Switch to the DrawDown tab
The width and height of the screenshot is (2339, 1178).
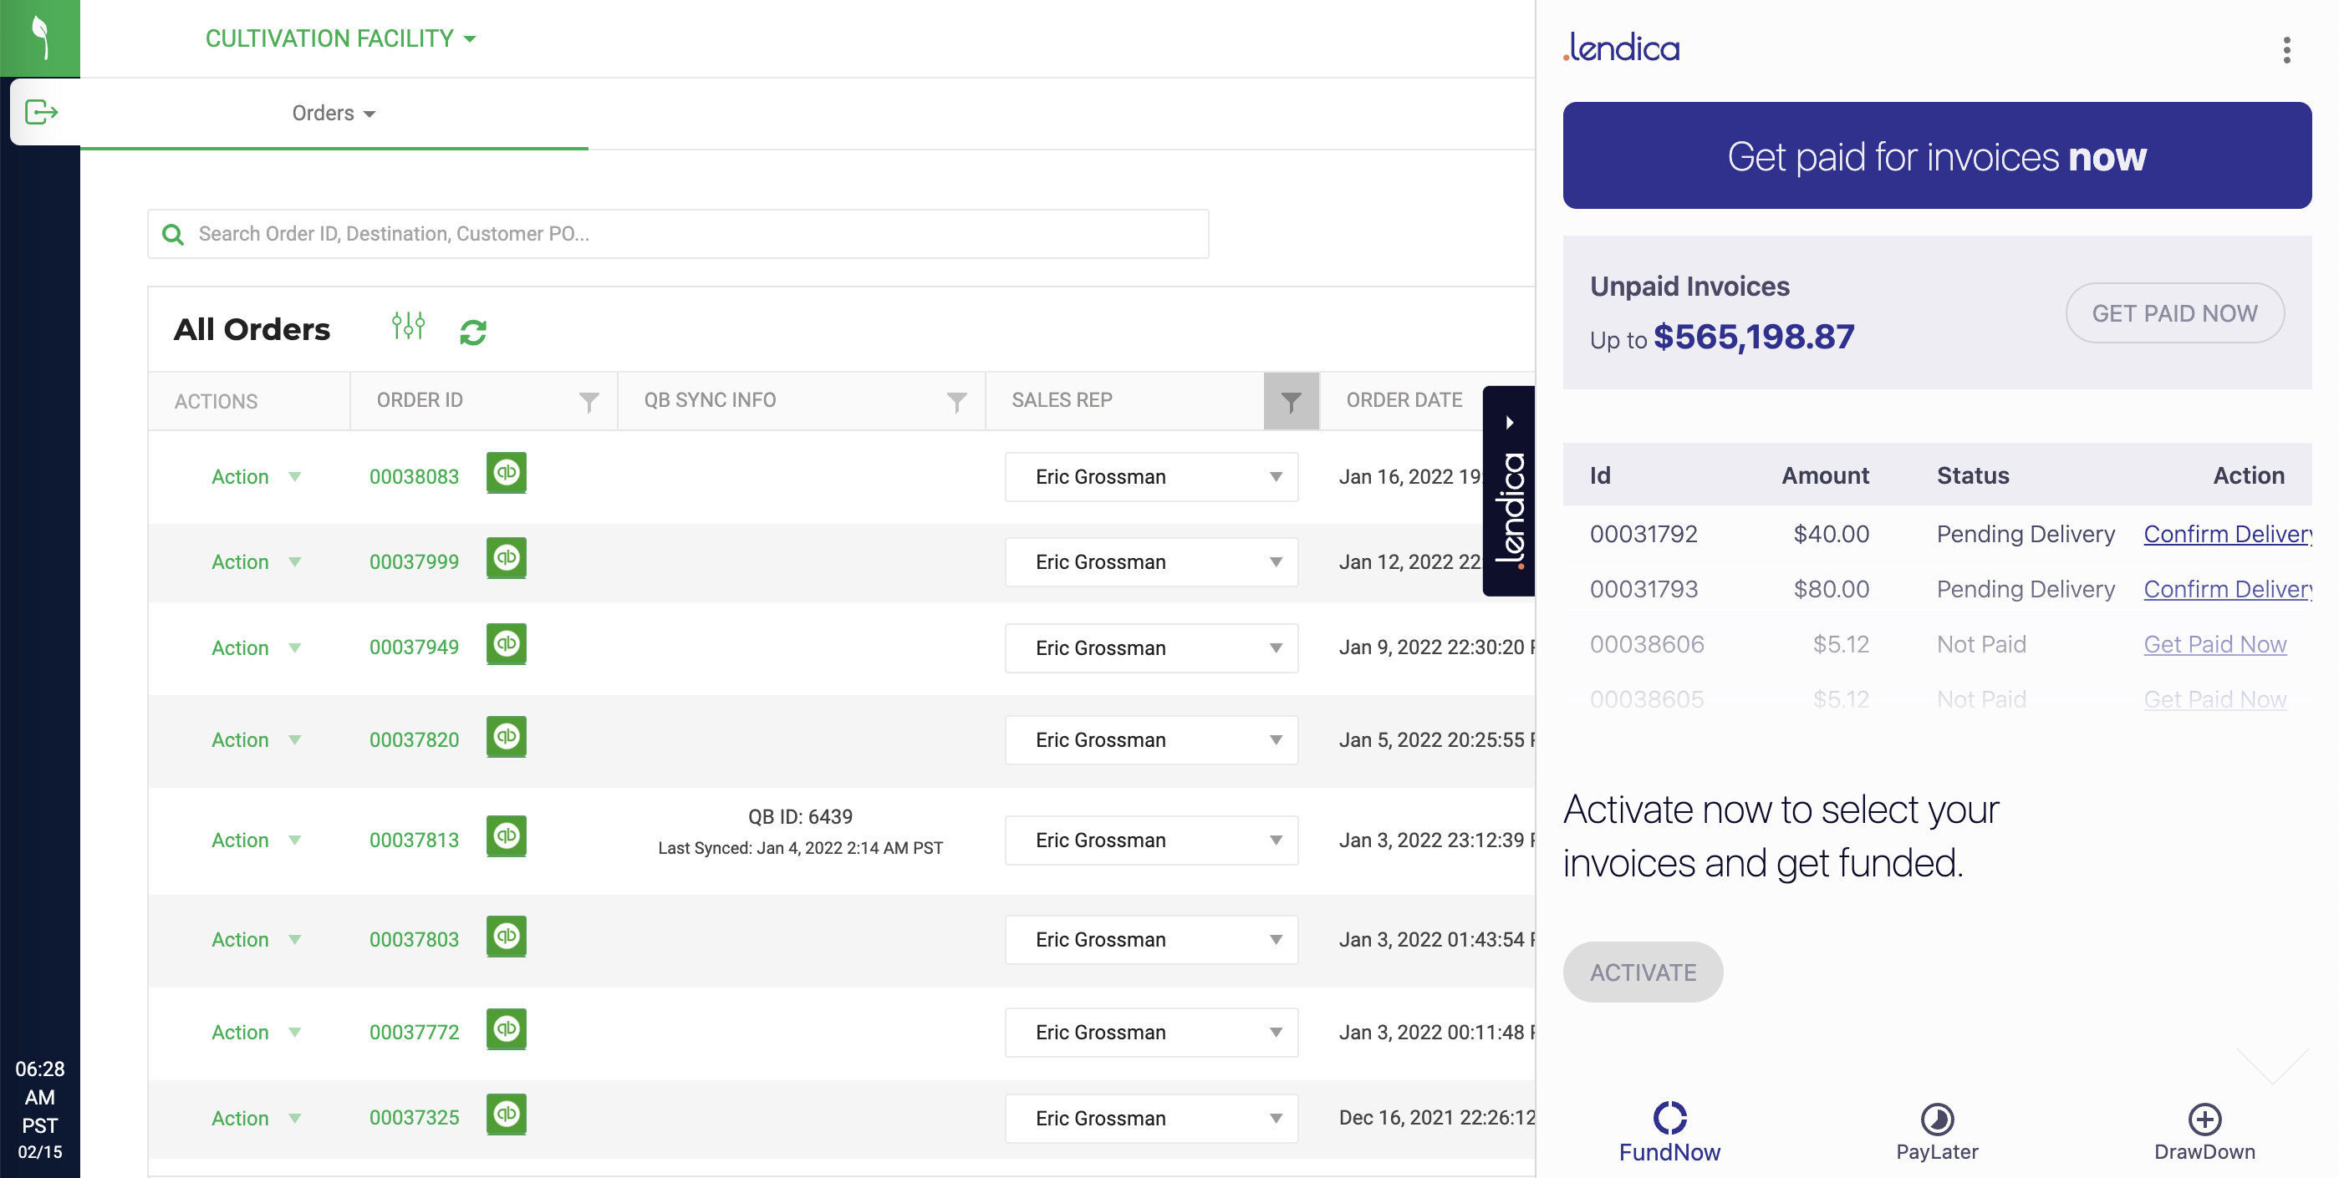2204,1131
